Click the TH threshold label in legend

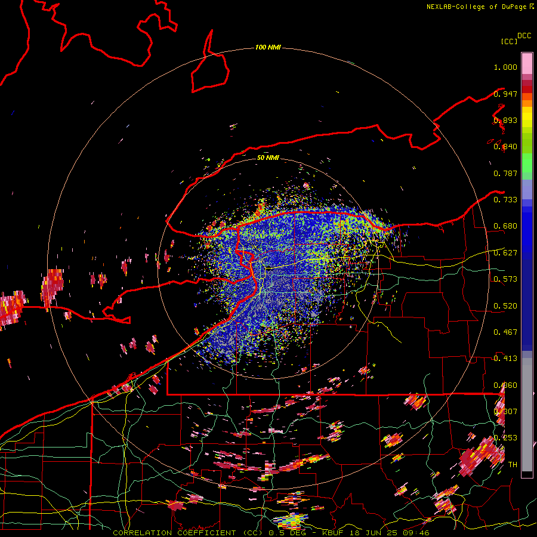[x=513, y=465]
